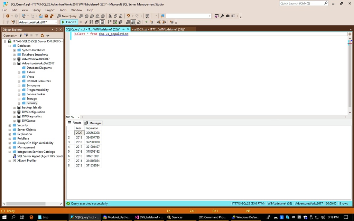The image size is (354, 221).
Task: Switch to the Results tab
Action: [x=75, y=123]
